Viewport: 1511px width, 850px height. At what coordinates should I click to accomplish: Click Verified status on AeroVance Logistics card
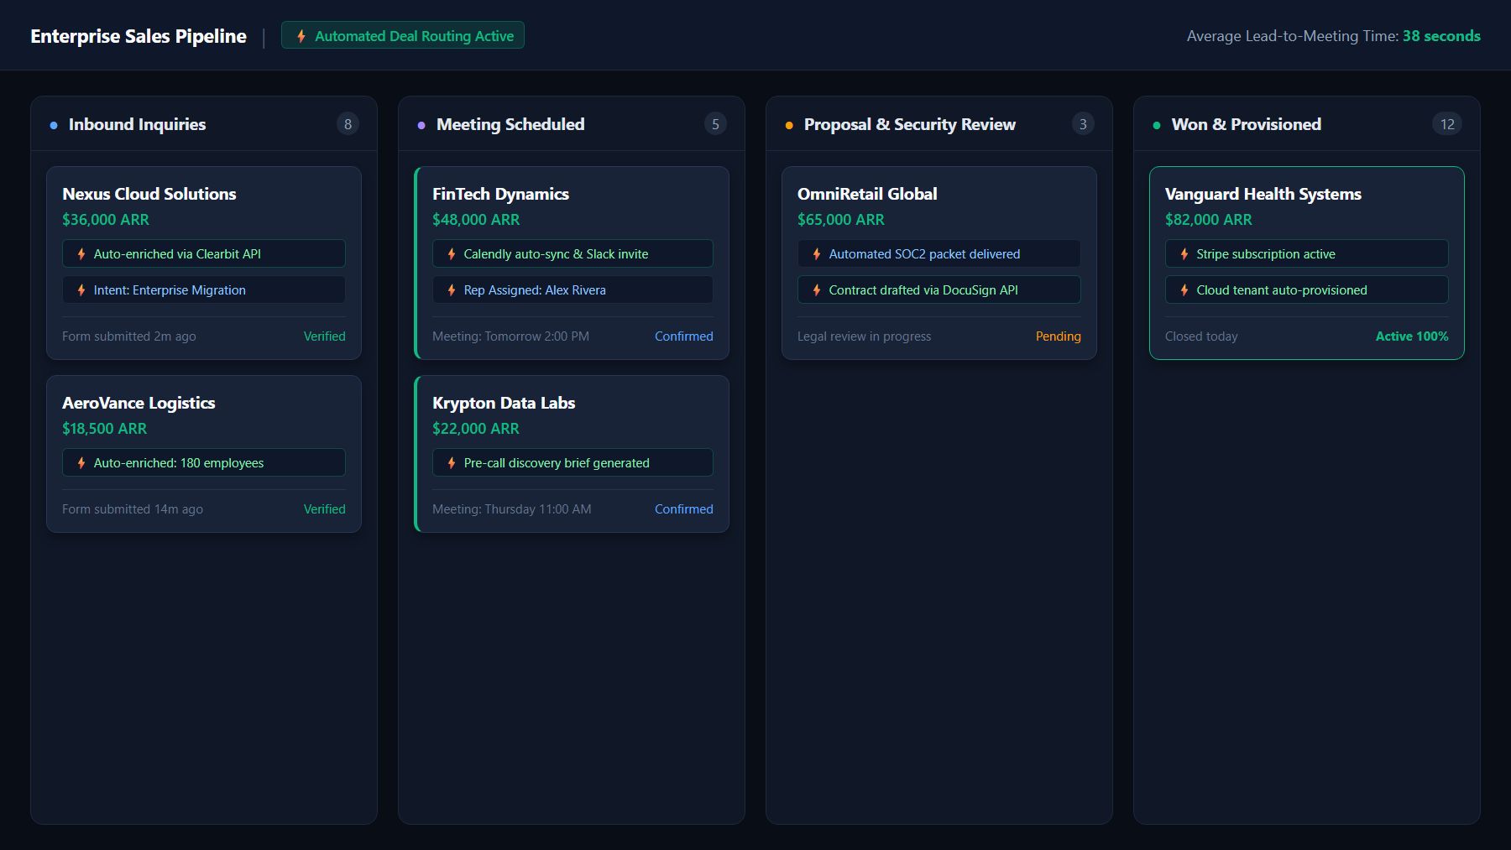(324, 508)
